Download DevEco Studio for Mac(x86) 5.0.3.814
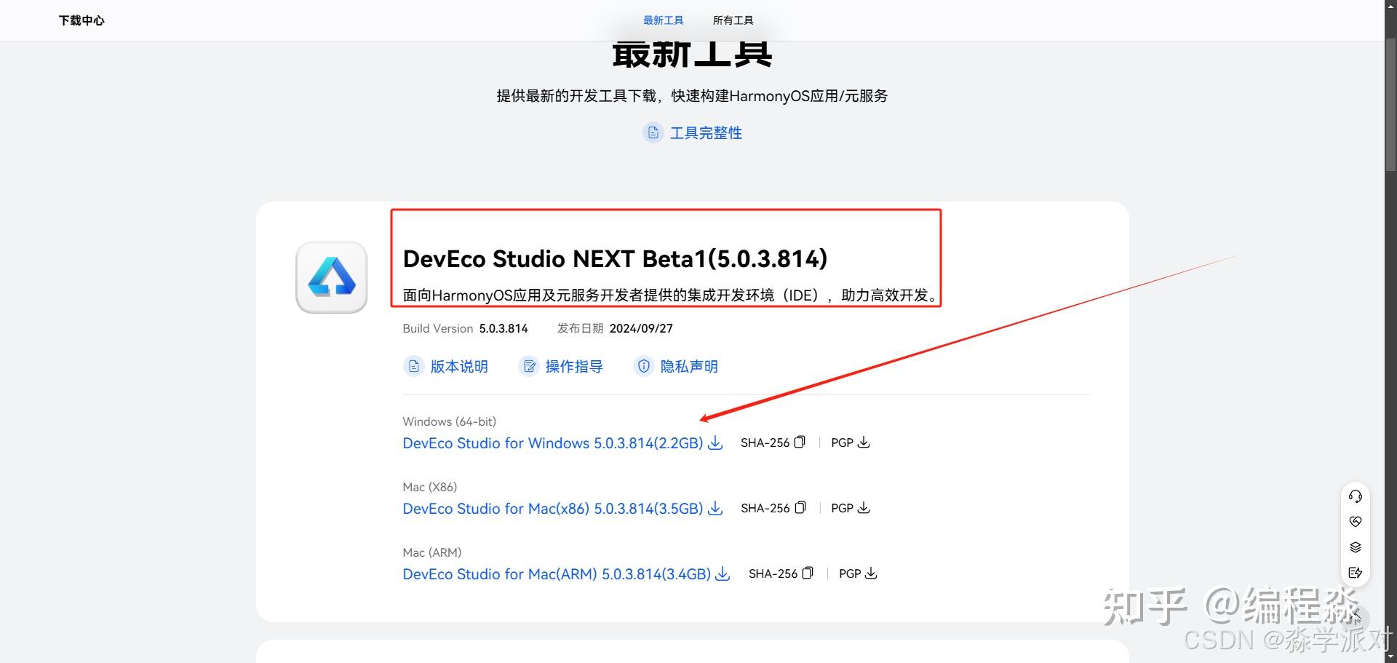The width and height of the screenshot is (1397, 663). [553, 508]
